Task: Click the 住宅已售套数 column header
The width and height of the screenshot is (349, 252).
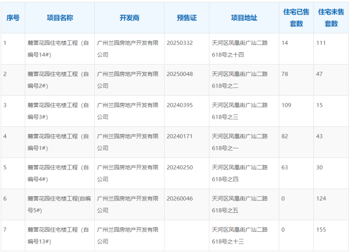Action: [x=296, y=18]
